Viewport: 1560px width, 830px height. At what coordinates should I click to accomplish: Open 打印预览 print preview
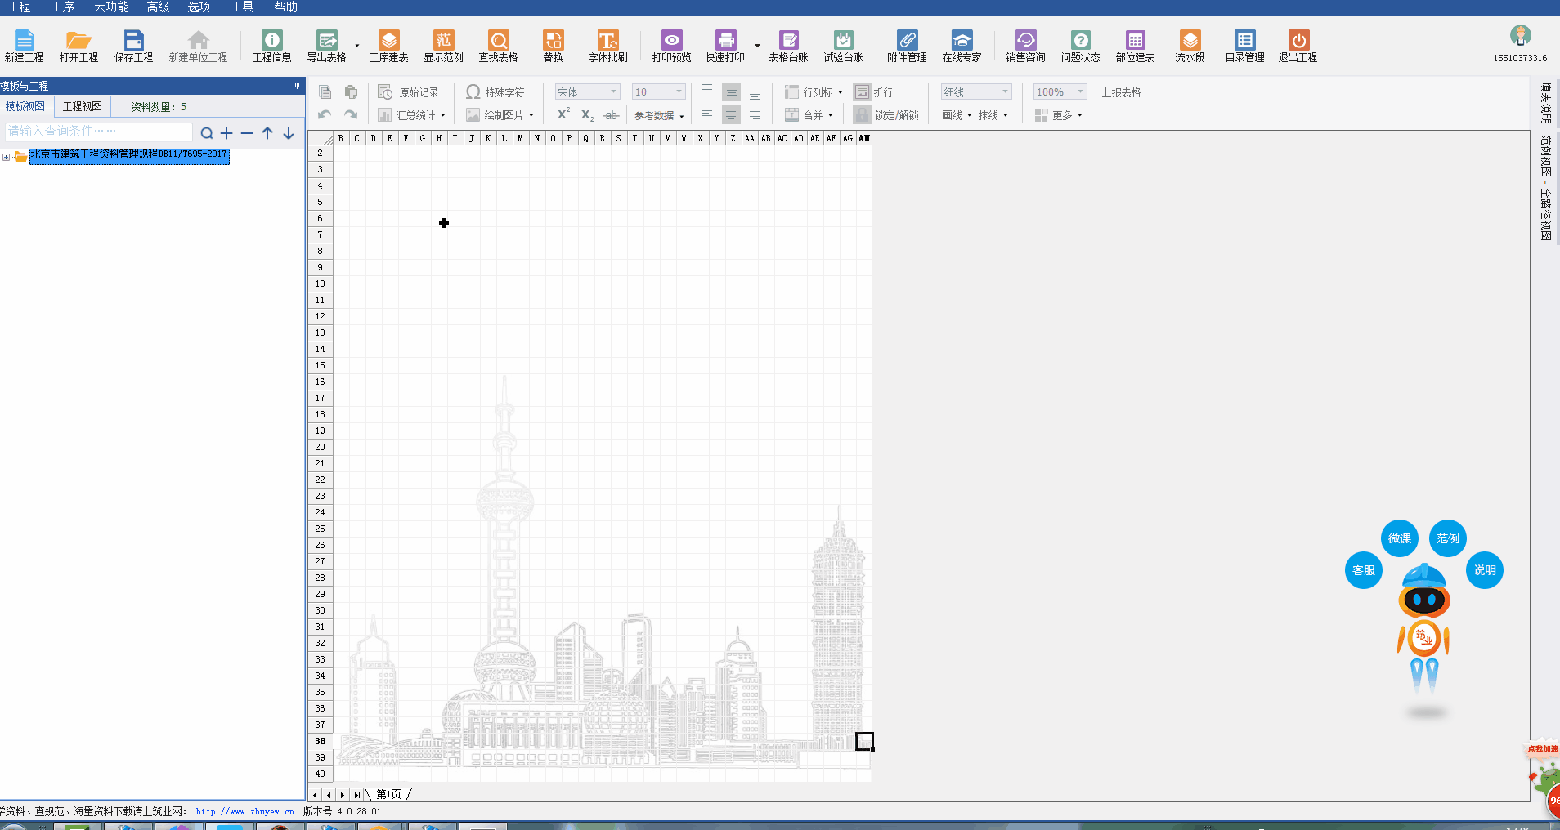click(x=671, y=46)
